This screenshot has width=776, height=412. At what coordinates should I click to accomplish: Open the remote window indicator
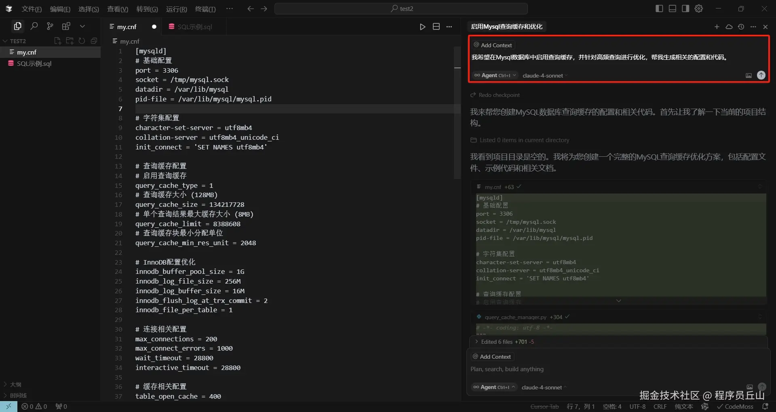click(8, 406)
